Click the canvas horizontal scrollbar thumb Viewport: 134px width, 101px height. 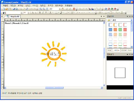[54, 88]
